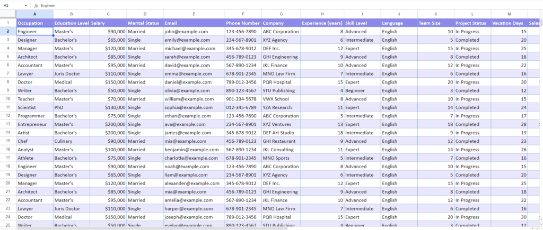
Task: Click the Language header cell
Action: 399,23
